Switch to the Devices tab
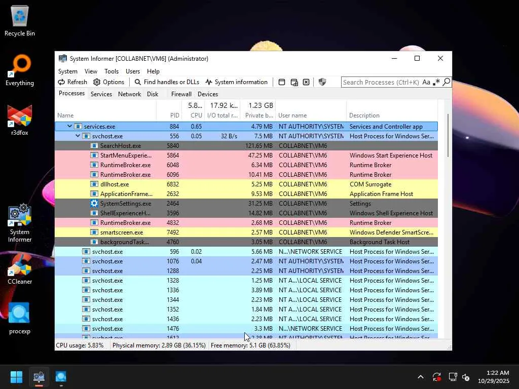Screen dimensions: 519x389 tap(208, 94)
